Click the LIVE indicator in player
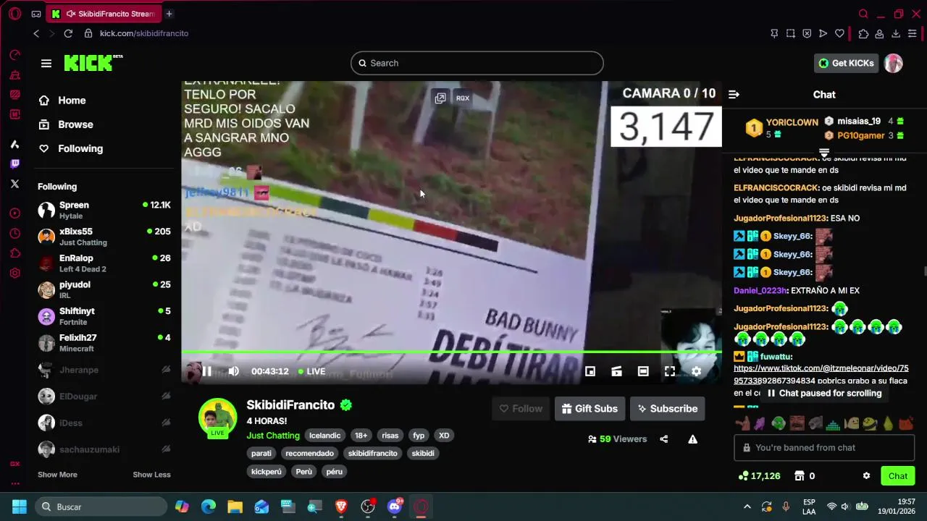927x521 pixels. tap(312, 371)
